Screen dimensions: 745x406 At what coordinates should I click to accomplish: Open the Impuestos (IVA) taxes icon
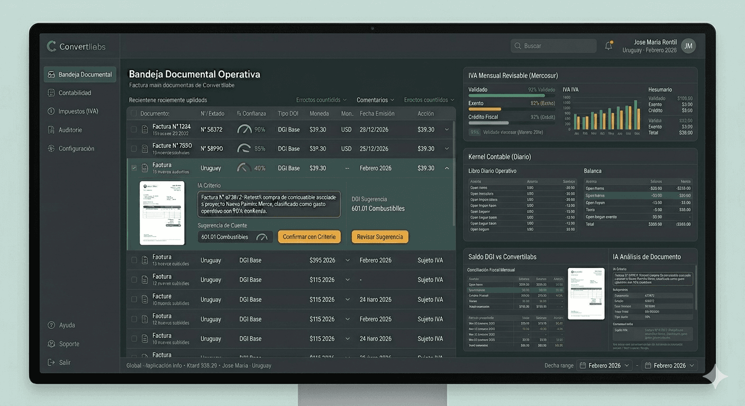click(50, 111)
